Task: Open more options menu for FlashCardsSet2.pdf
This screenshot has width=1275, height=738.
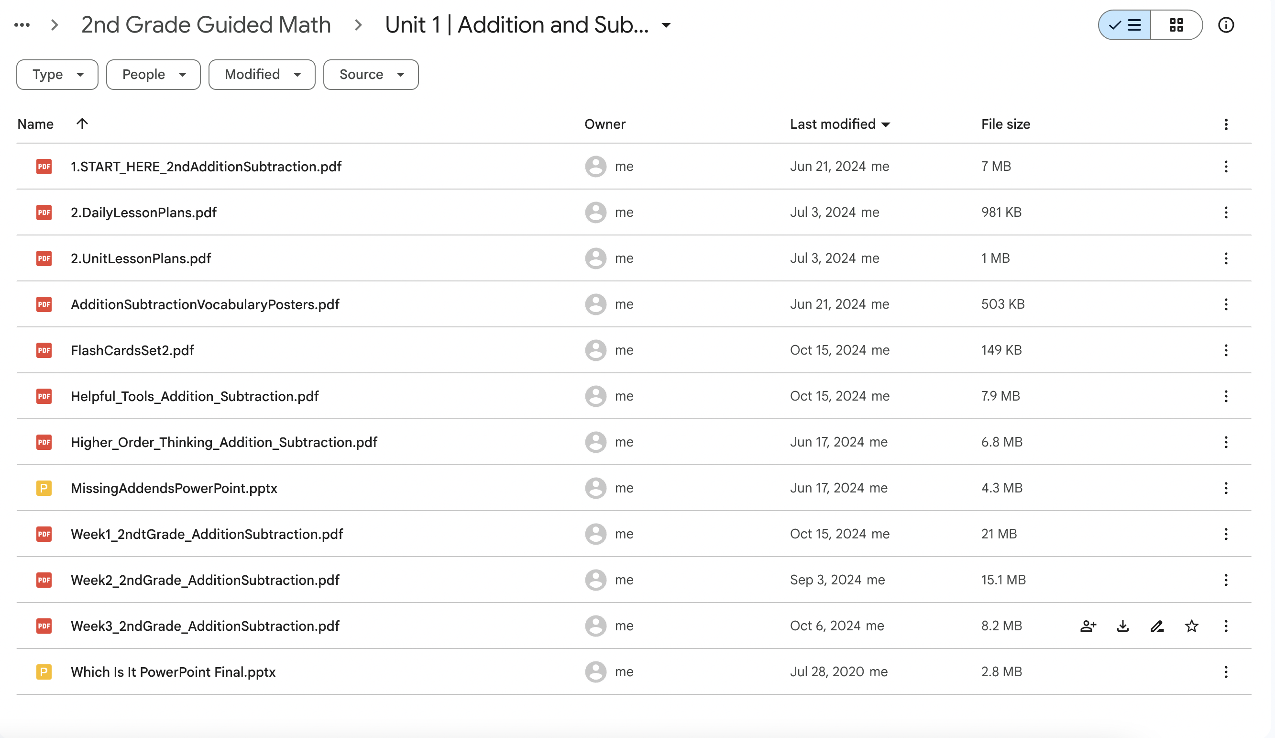Action: point(1225,350)
